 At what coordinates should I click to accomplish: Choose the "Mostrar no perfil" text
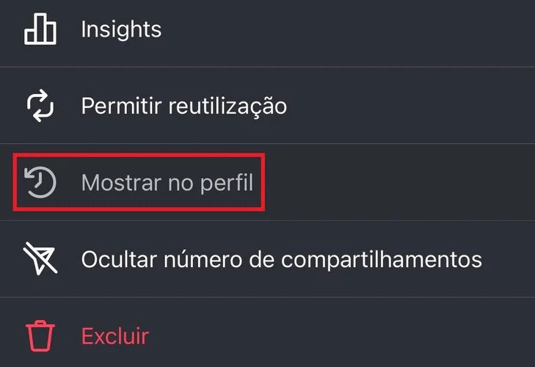167,182
